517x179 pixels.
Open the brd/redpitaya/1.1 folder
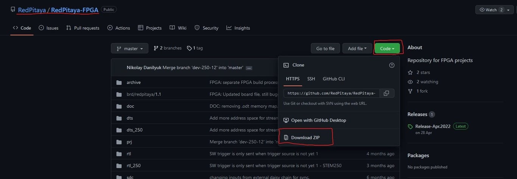[144, 94]
